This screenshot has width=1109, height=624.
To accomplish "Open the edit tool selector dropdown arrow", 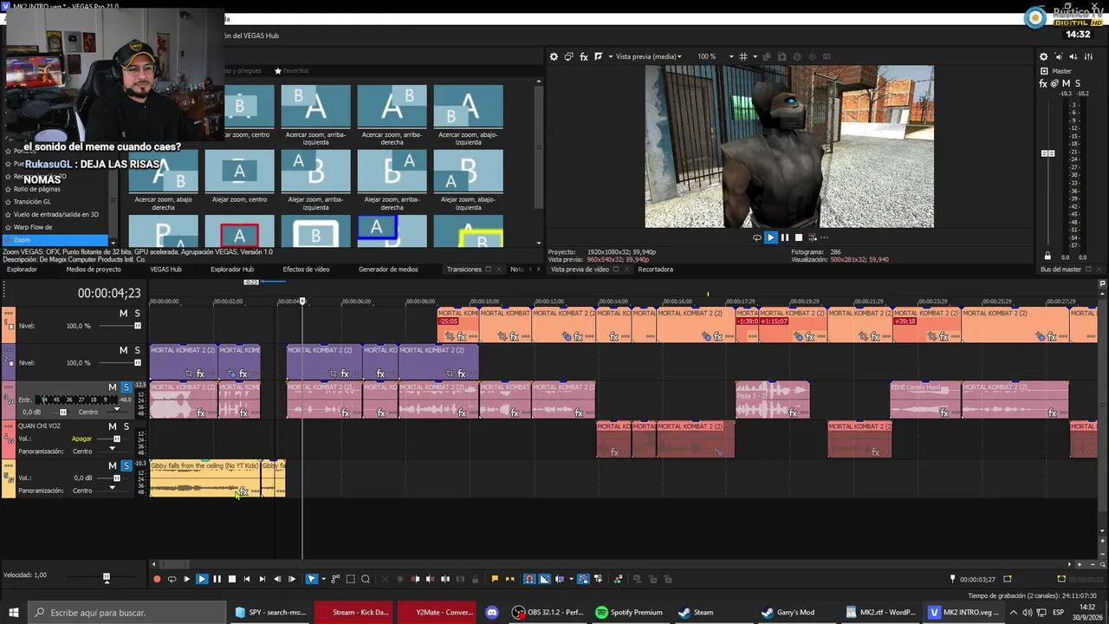I will pyautogui.click(x=323, y=579).
